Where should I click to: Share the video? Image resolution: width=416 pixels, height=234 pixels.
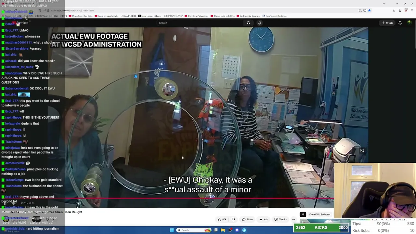pyautogui.click(x=247, y=219)
